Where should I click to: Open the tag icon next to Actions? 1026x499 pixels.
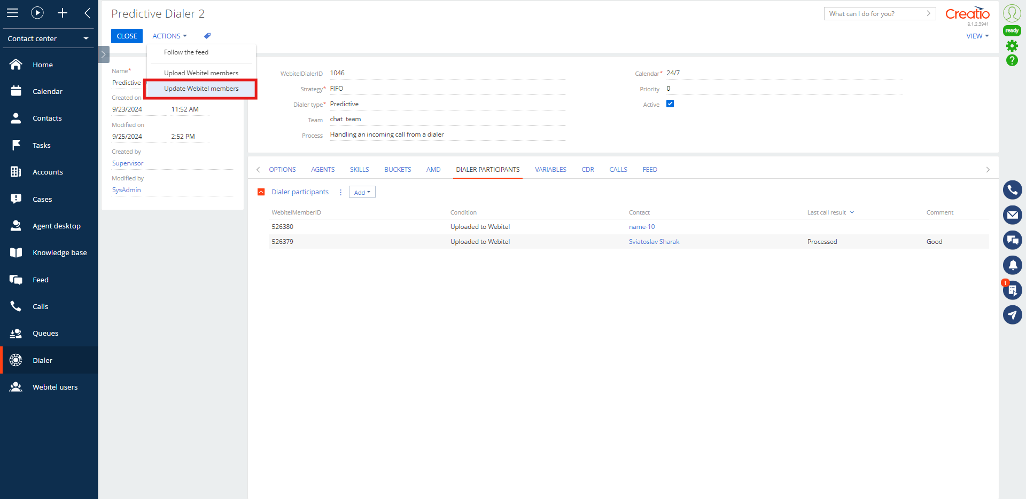pos(207,36)
